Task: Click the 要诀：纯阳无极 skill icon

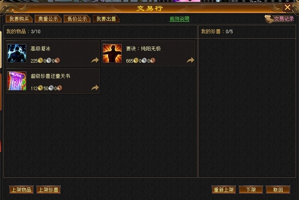Action: click(112, 53)
